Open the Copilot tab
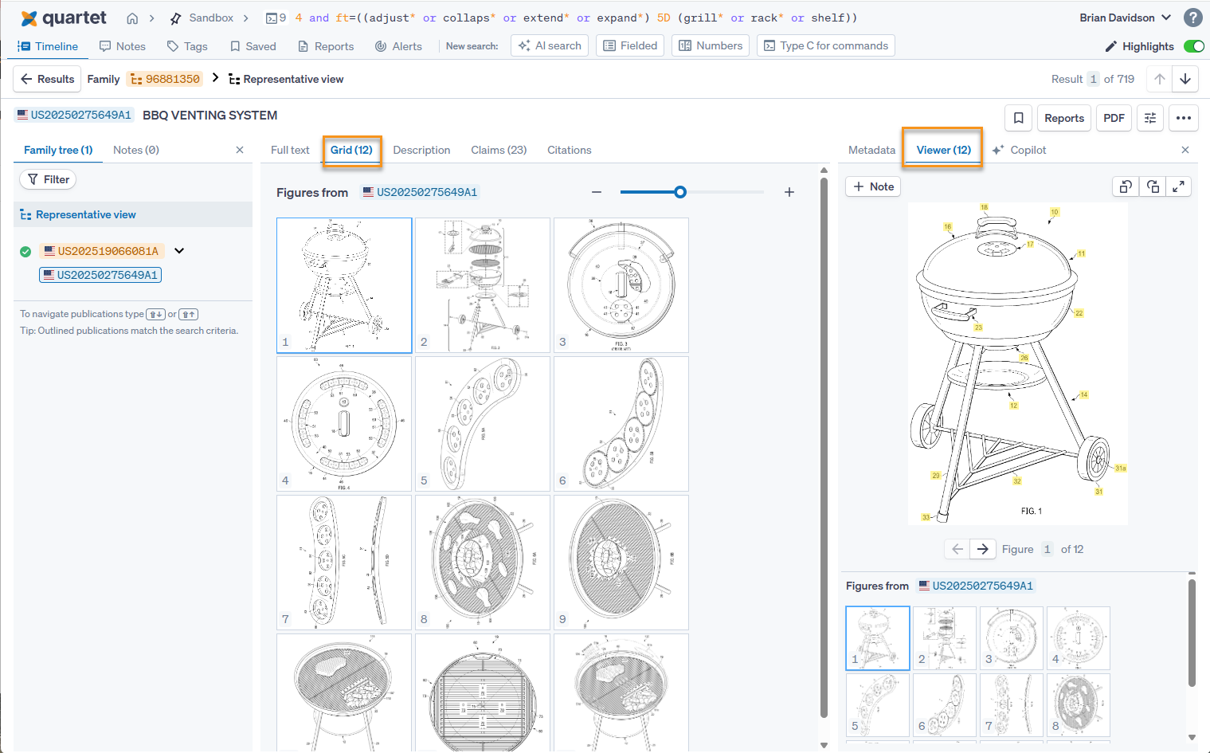 pos(1020,150)
